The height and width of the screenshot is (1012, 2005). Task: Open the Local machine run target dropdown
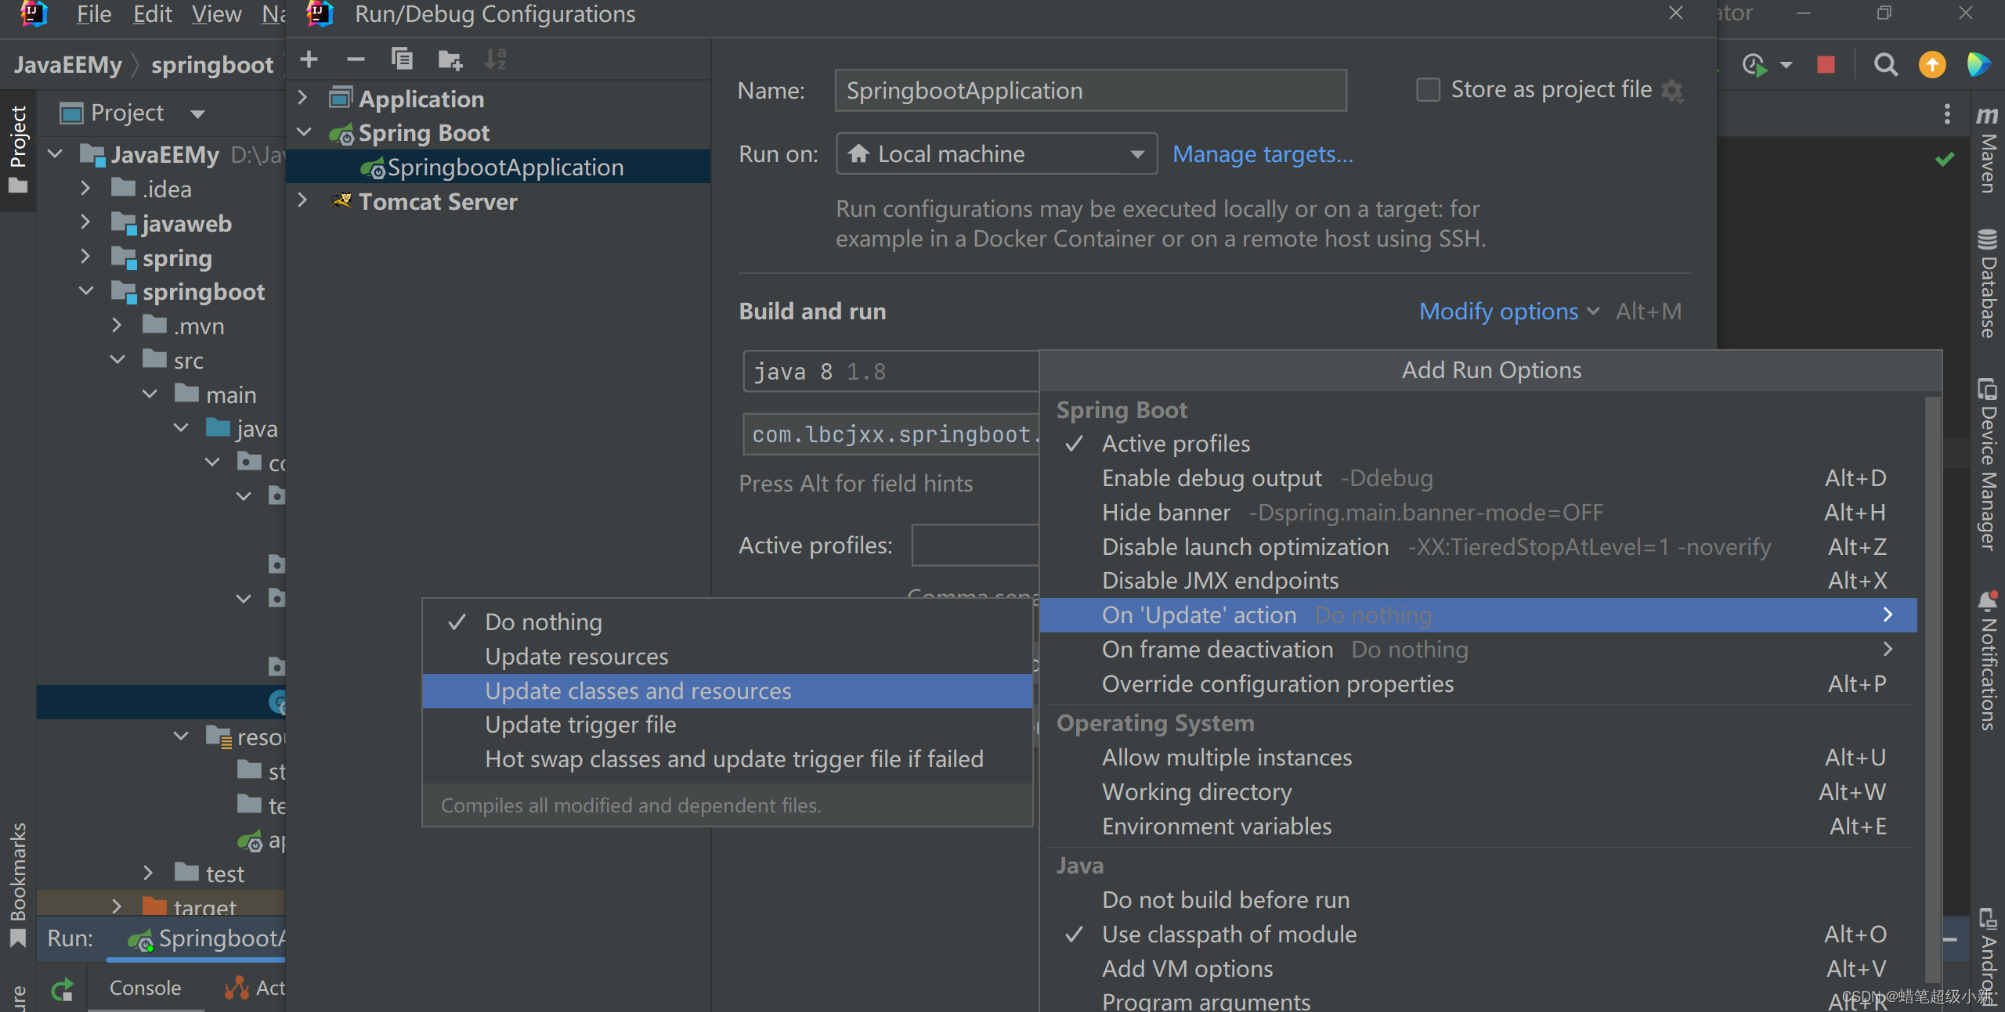point(996,154)
